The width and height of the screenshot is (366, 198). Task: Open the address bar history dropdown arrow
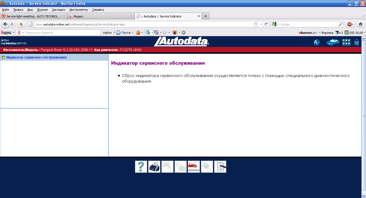click(261, 24)
